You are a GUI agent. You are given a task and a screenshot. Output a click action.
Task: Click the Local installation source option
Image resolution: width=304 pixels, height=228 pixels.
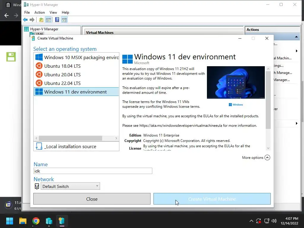(76, 146)
